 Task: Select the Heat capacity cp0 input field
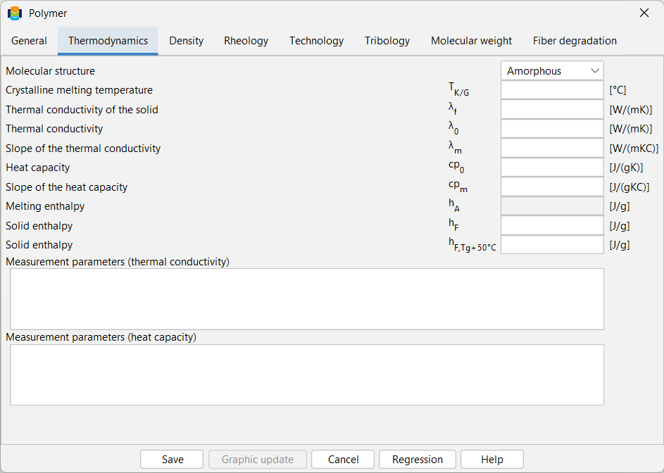[552, 168]
